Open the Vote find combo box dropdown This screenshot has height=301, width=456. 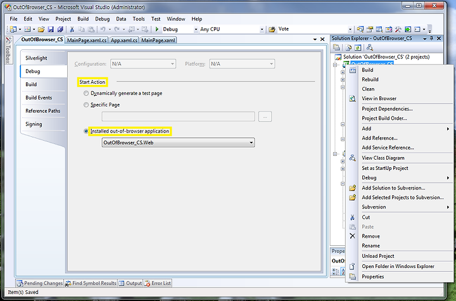350,29
